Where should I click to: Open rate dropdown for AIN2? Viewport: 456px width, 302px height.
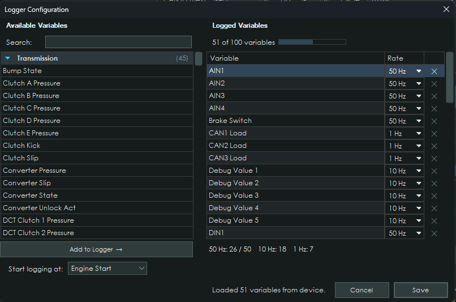click(405, 84)
